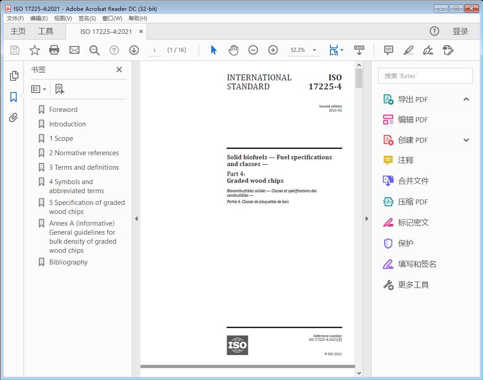Expand the 创建 PDF section chevron
The width and height of the screenshot is (483, 380).
pos(466,140)
